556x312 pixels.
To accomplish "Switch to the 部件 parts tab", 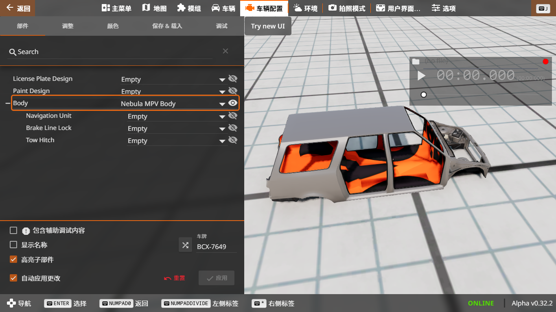I will pos(23,26).
